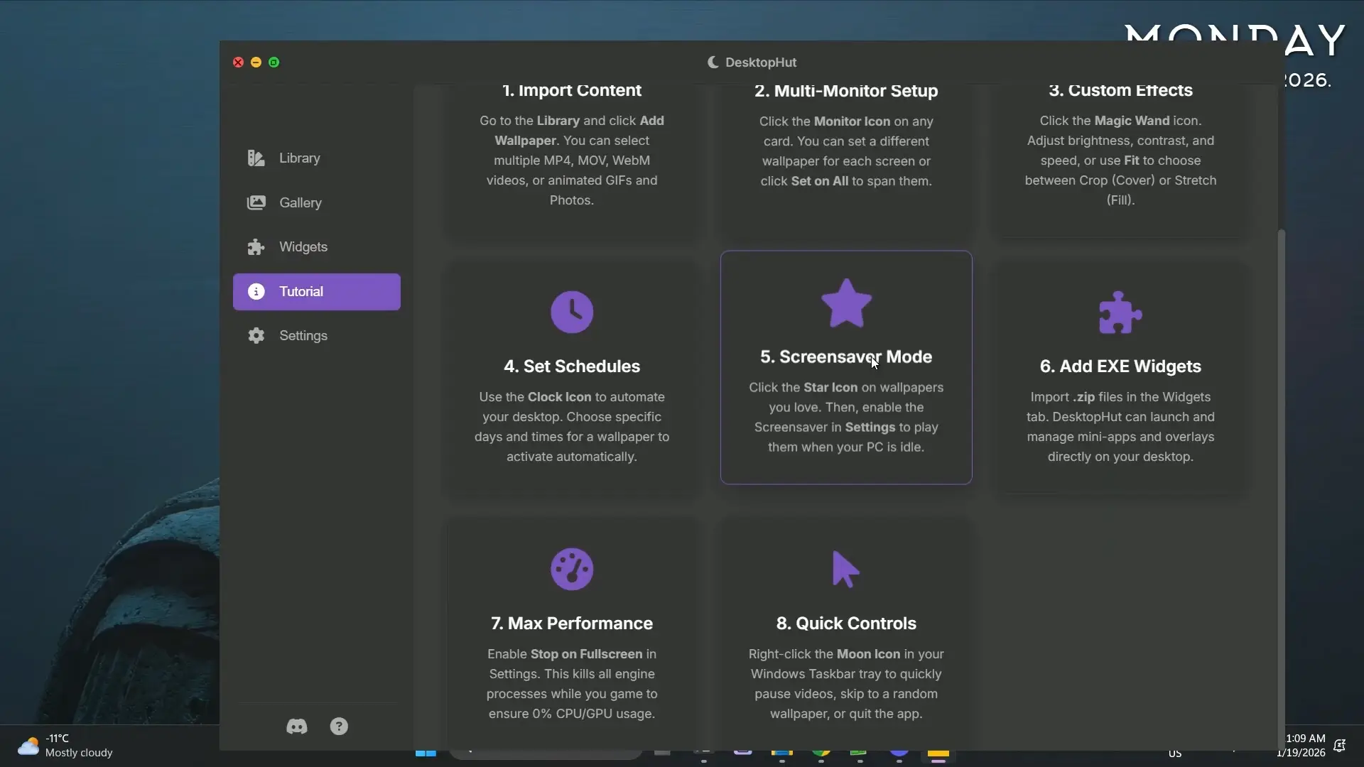1364x767 pixels.
Task: Click the 'Set on All' bold text
Action: [819, 181]
